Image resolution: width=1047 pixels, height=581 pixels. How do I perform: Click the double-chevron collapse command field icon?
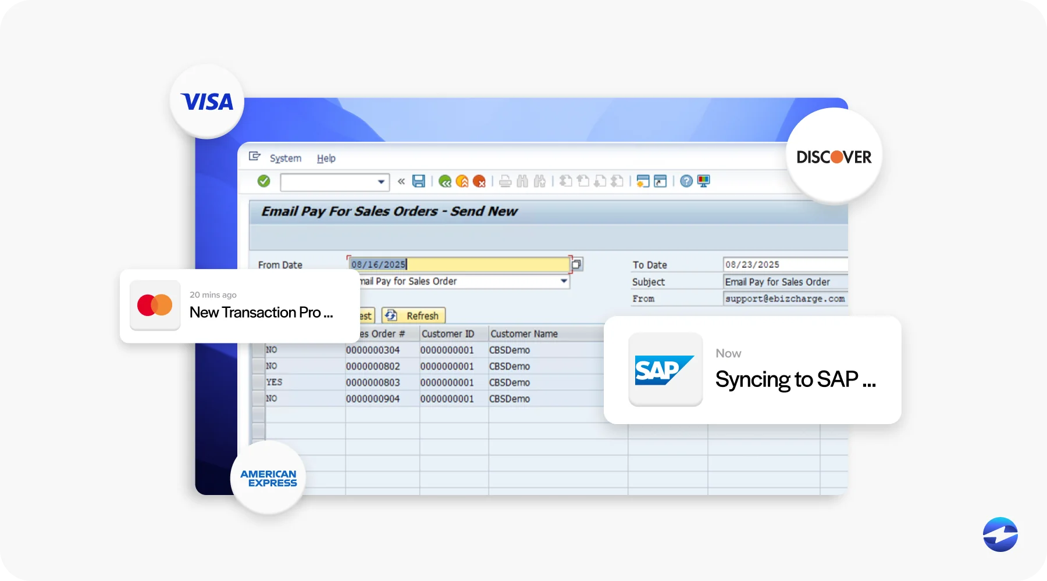point(401,181)
